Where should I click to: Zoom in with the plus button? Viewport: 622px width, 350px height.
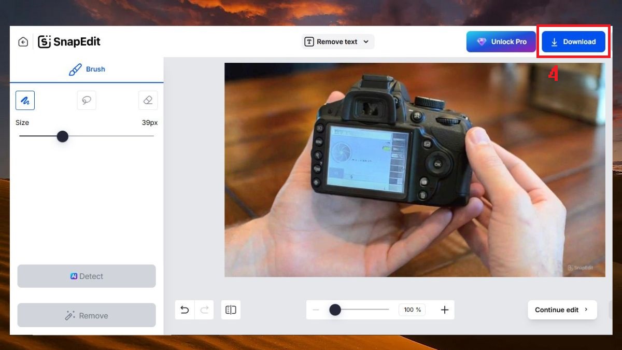click(444, 310)
